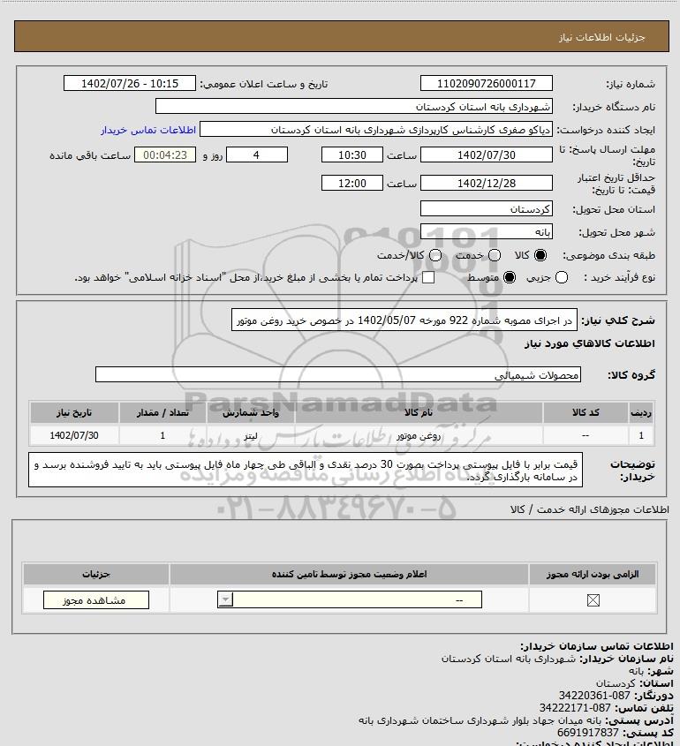Choose the متوسط purchase type radio
680x746 pixels.
510,277
